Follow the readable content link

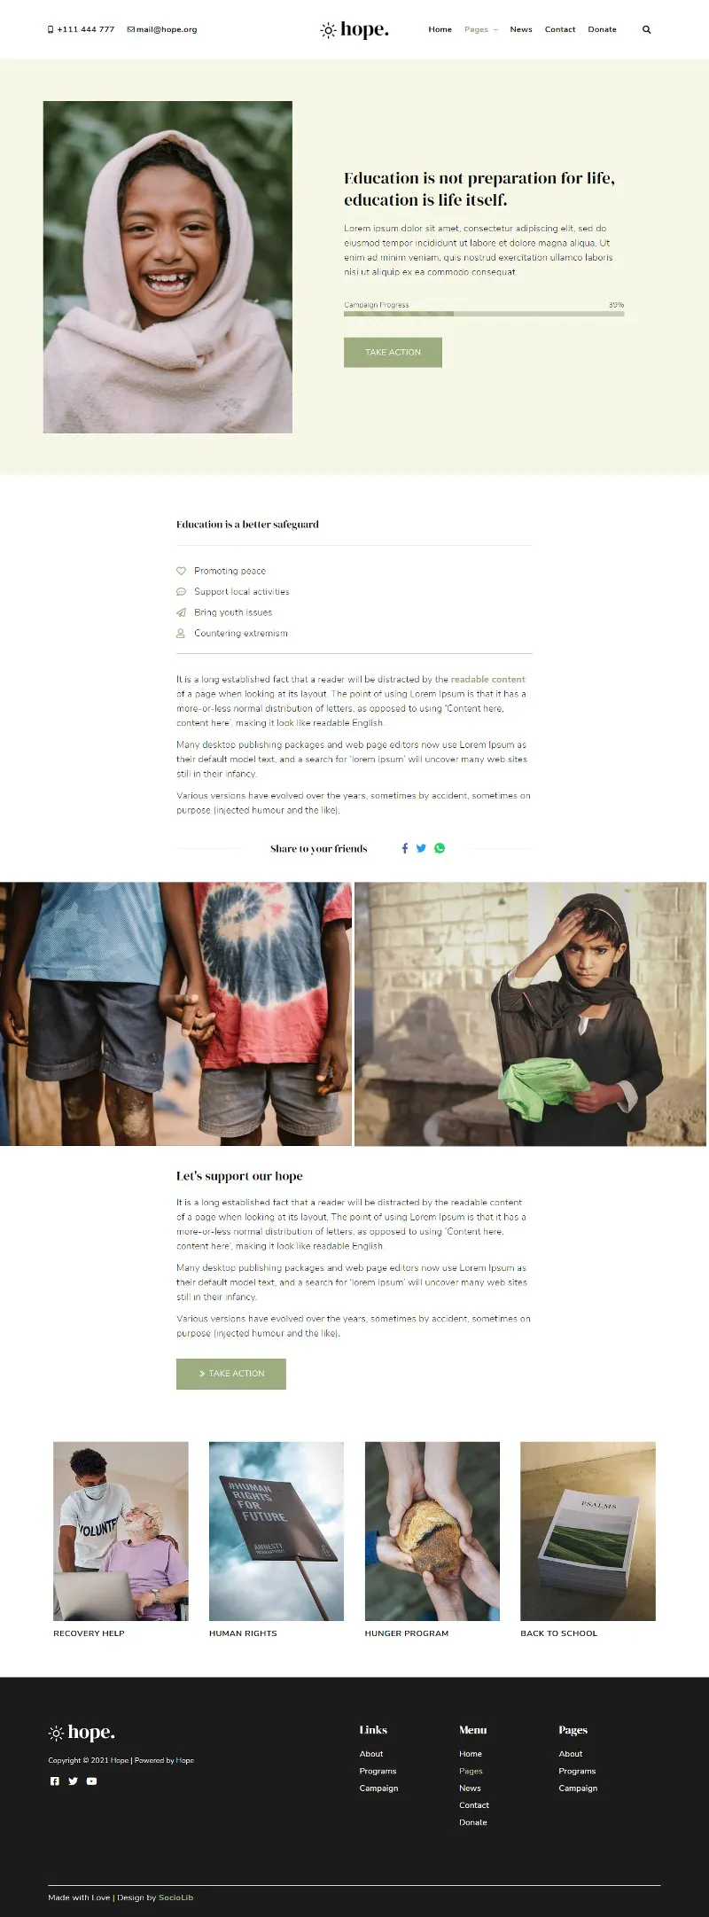[488, 680]
